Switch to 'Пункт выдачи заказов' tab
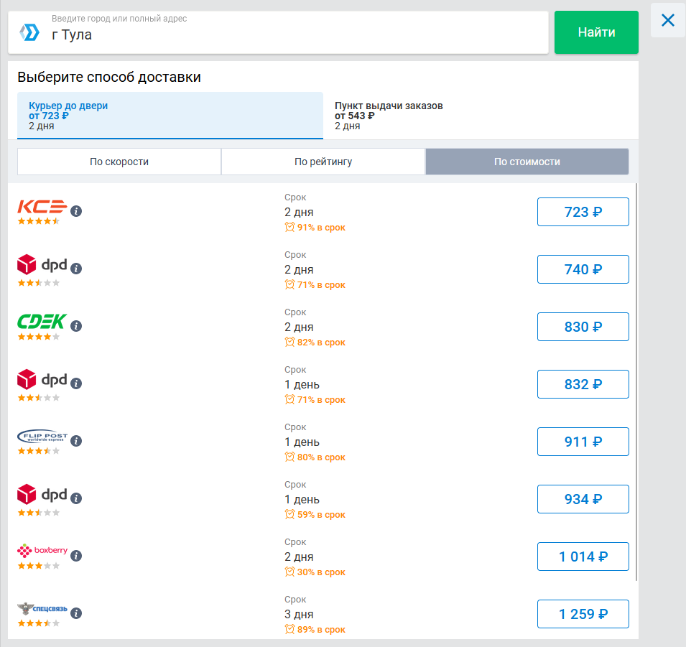686x647 pixels. 480,115
